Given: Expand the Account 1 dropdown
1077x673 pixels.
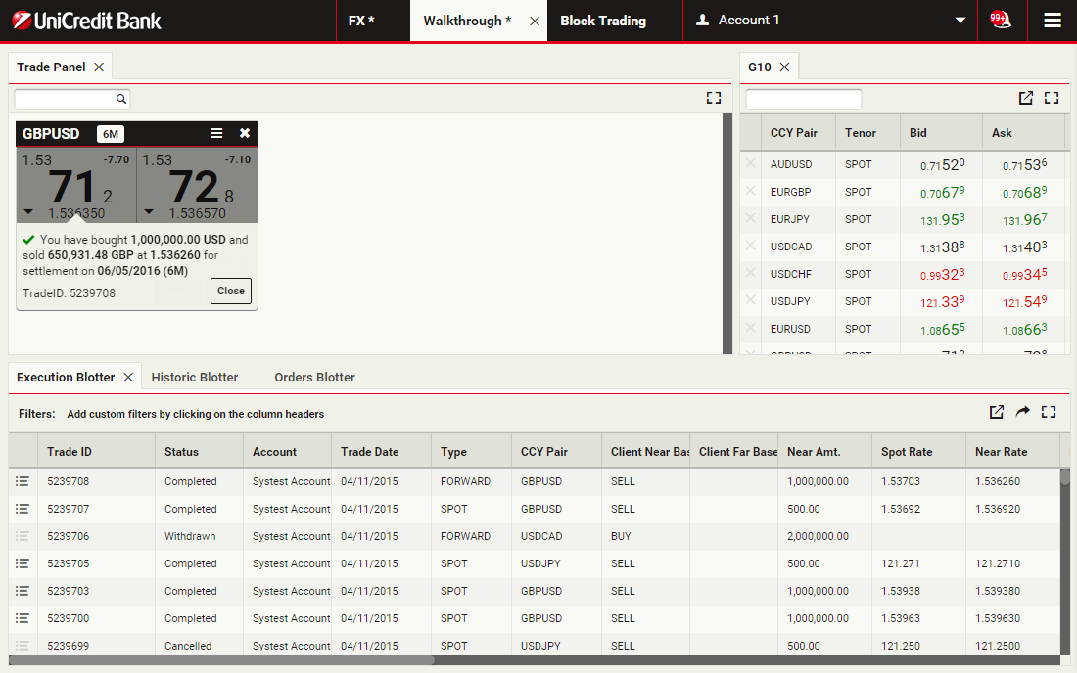Looking at the screenshot, I should pyautogui.click(x=960, y=21).
